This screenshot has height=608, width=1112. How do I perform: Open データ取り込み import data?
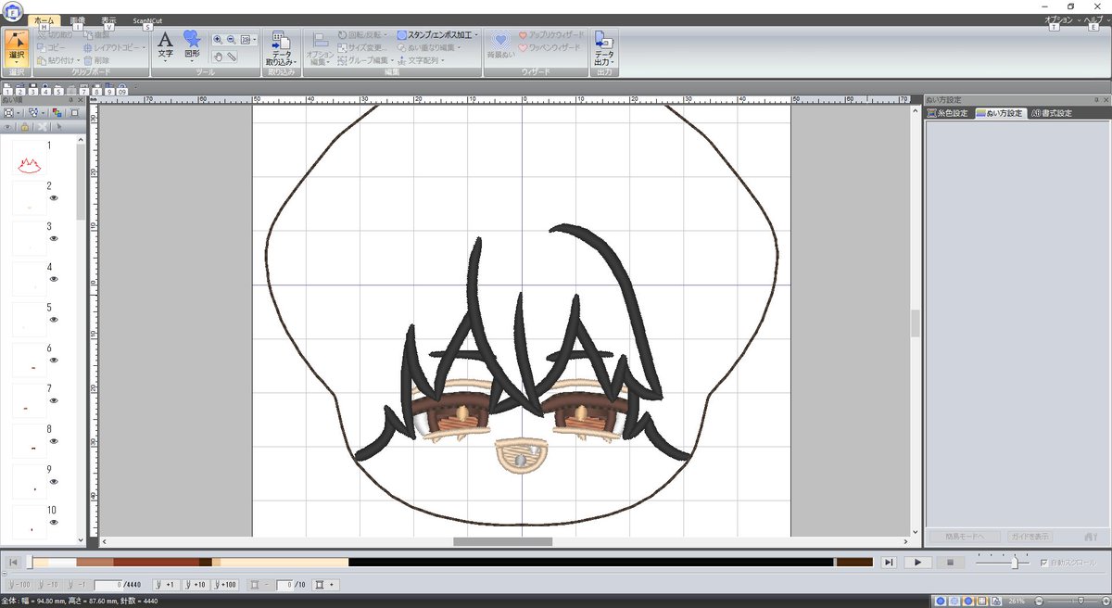tap(280, 48)
